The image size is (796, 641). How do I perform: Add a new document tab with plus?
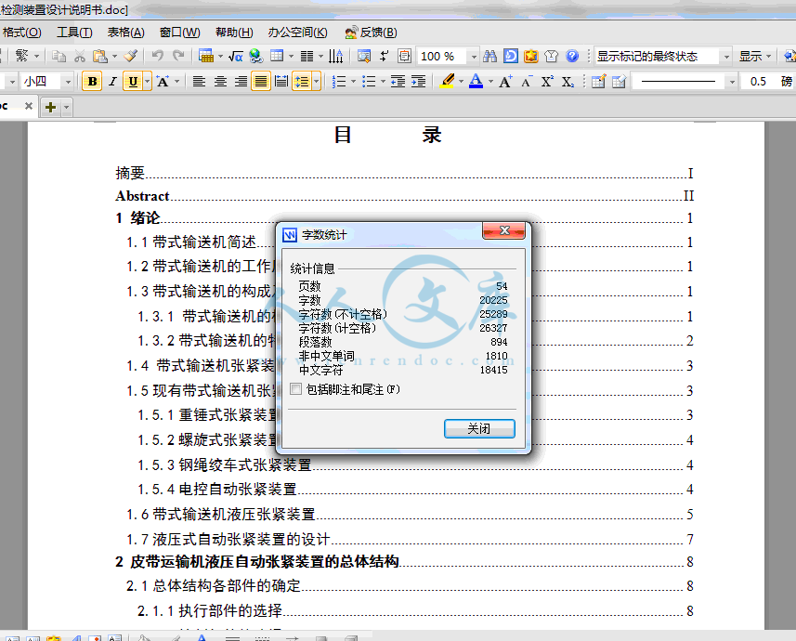coord(51,107)
